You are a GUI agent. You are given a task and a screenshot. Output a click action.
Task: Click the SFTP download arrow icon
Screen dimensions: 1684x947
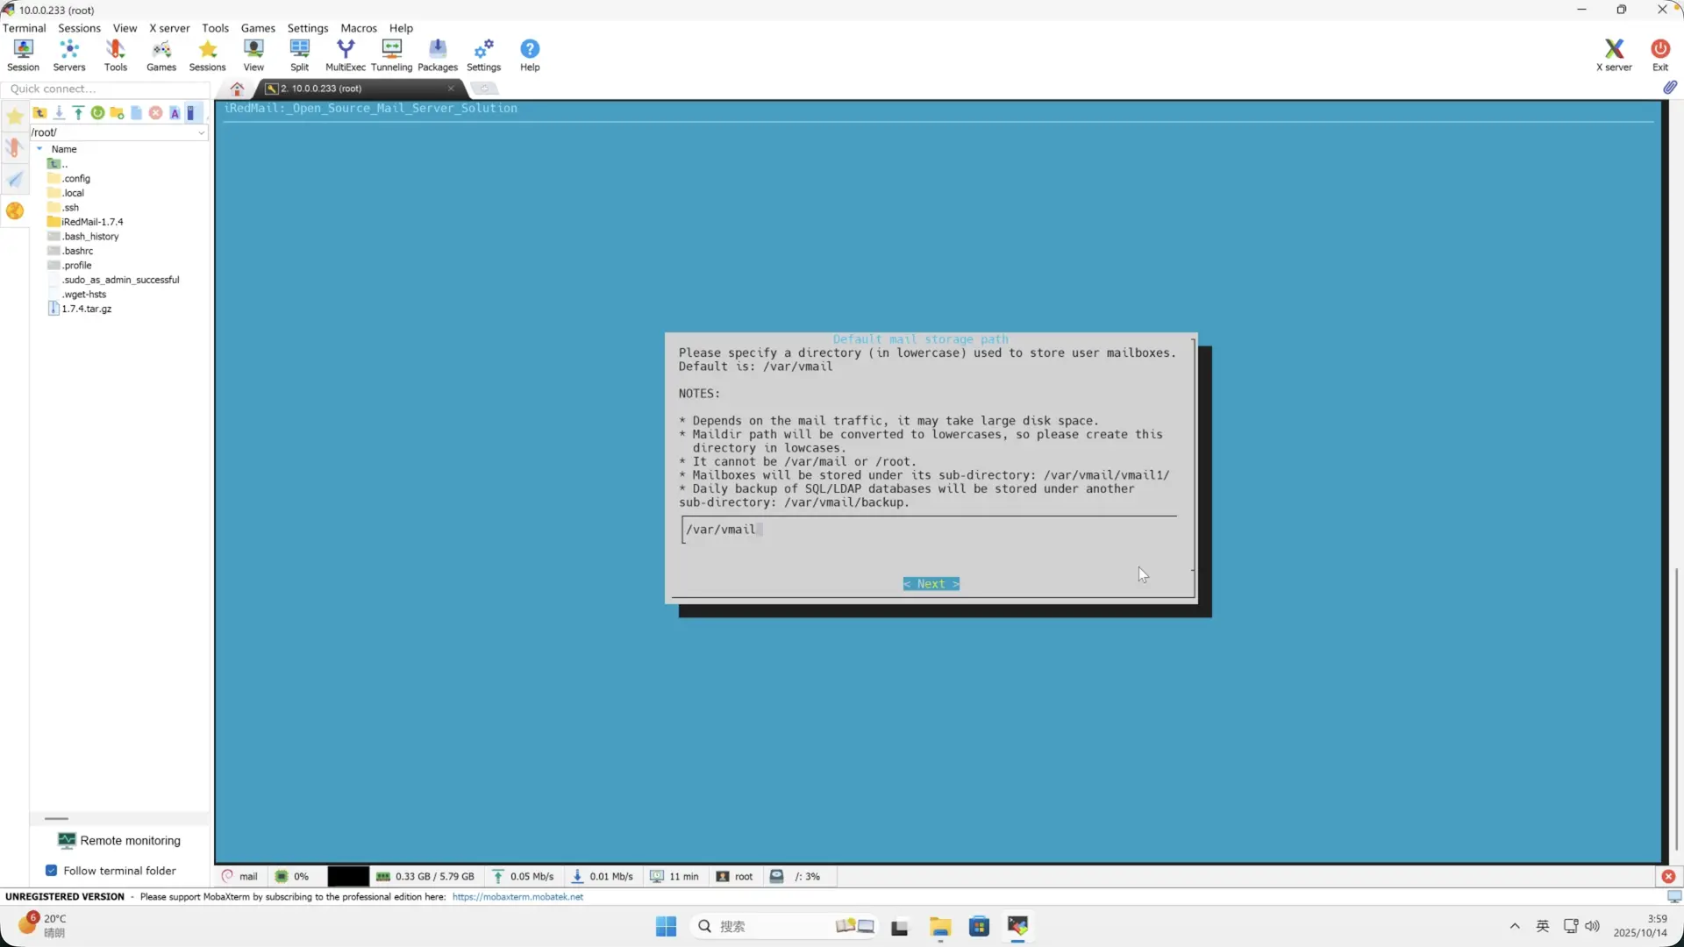[59, 113]
